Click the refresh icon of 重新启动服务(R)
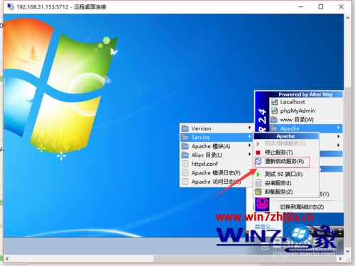This screenshot has width=355, height=266. coord(258,162)
